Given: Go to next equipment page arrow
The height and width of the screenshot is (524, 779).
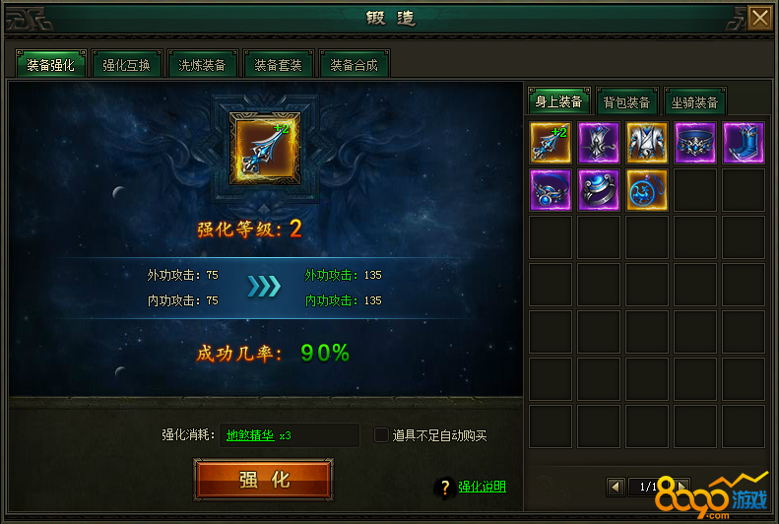Looking at the screenshot, I should point(682,487).
